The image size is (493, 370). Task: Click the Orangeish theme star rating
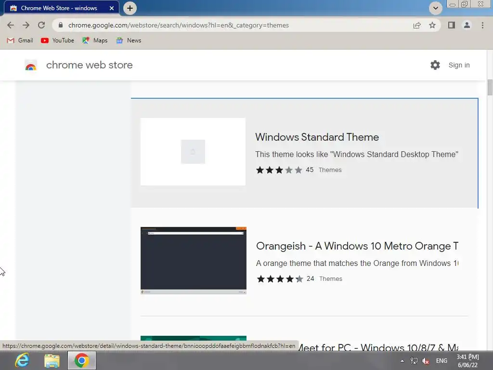click(280, 279)
